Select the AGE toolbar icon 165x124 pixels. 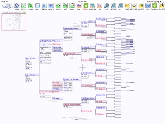79,6
